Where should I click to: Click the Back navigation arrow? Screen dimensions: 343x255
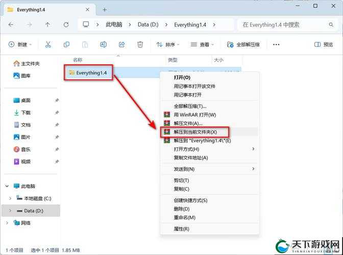(11, 24)
